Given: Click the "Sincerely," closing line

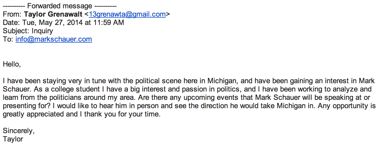Looking at the screenshot, I should click(x=19, y=131).
